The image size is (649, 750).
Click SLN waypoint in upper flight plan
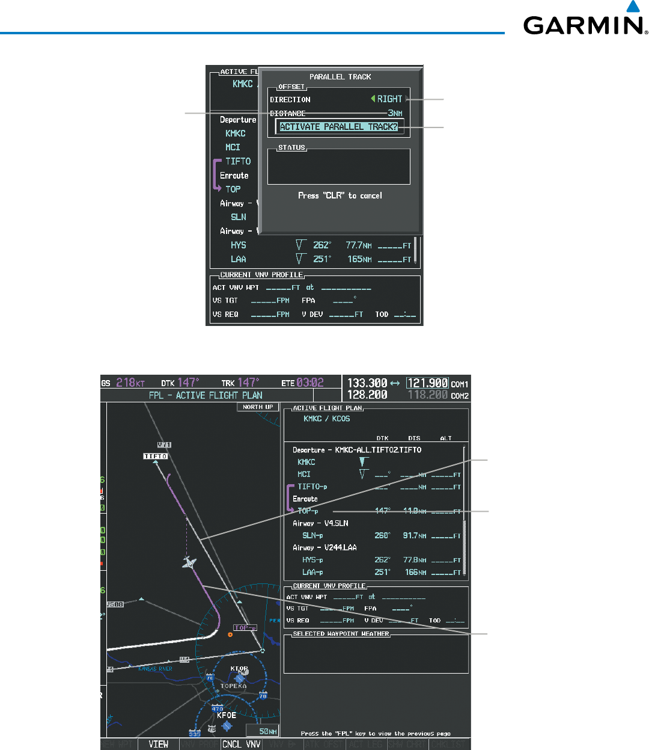239,217
